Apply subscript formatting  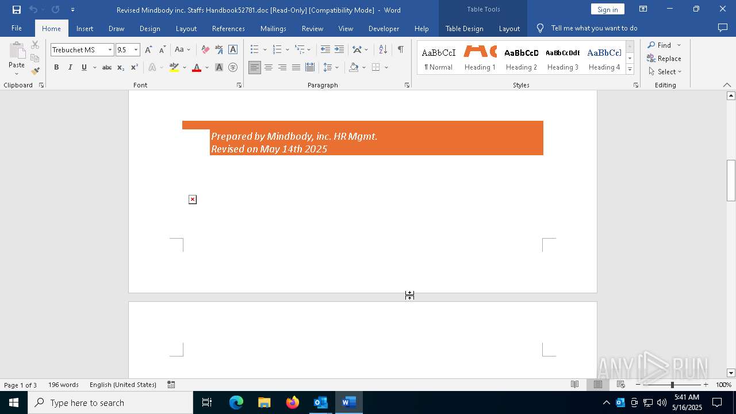[x=121, y=68]
